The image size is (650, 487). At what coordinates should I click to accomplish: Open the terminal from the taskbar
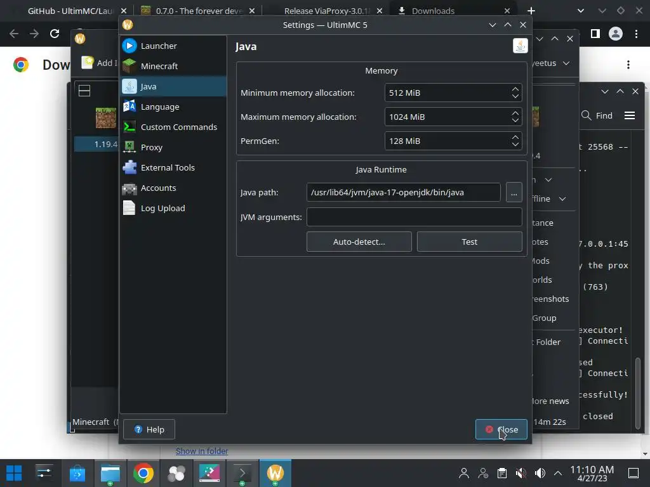242,473
